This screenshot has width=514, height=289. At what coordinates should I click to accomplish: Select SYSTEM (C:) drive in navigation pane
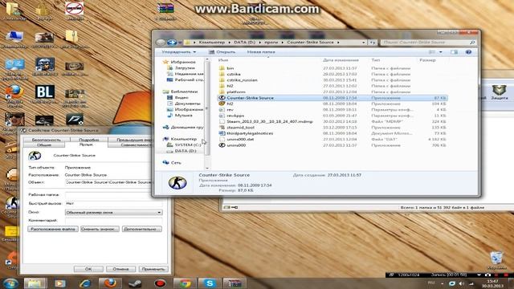[x=187, y=144]
